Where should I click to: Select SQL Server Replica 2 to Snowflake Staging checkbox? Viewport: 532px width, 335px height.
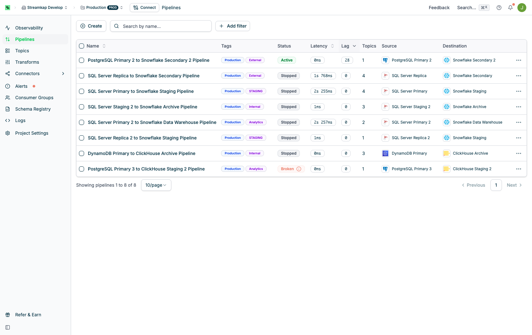click(82, 138)
